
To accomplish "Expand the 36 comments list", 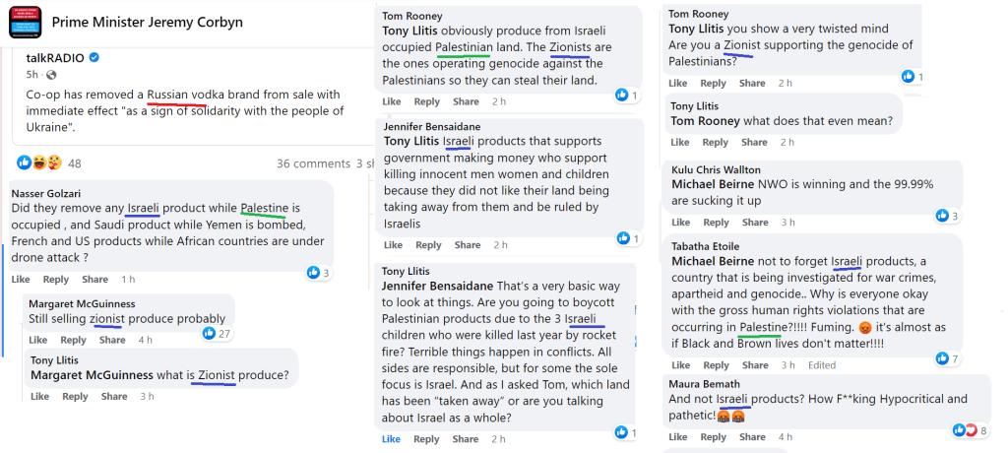I will click(313, 163).
